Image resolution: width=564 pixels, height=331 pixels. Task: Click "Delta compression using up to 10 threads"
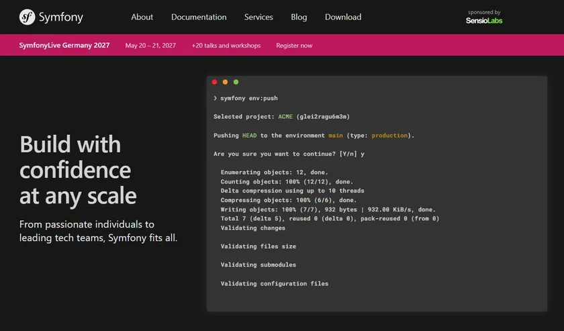tap(293, 191)
